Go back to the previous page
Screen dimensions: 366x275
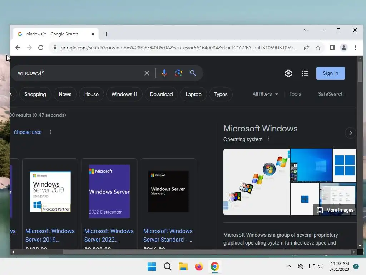(18, 48)
